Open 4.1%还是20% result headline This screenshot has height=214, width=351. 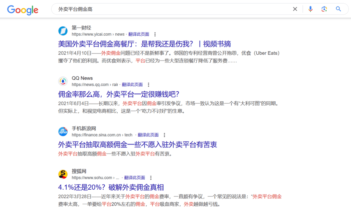(111, 187)
